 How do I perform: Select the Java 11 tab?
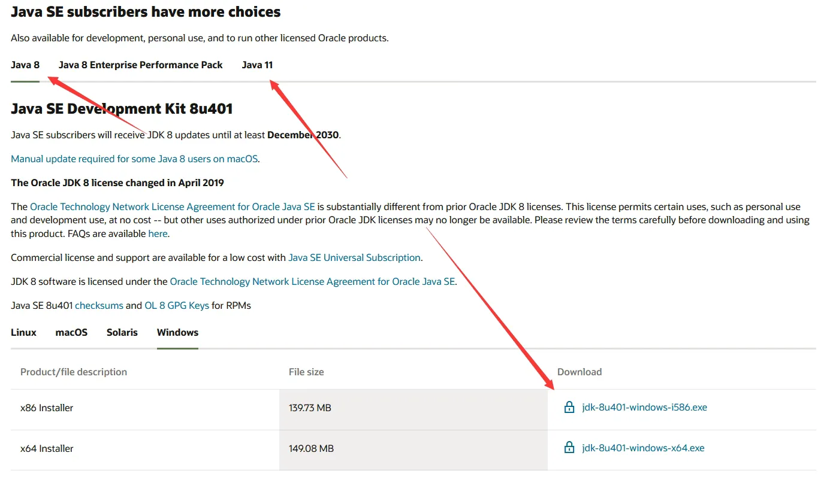(257, 65)
